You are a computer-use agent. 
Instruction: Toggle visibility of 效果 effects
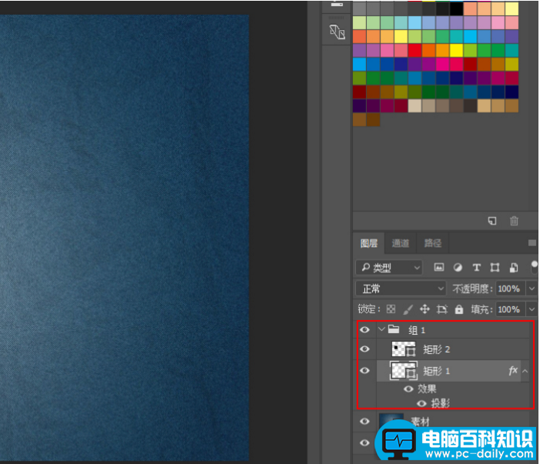click(x=408, y=389)
